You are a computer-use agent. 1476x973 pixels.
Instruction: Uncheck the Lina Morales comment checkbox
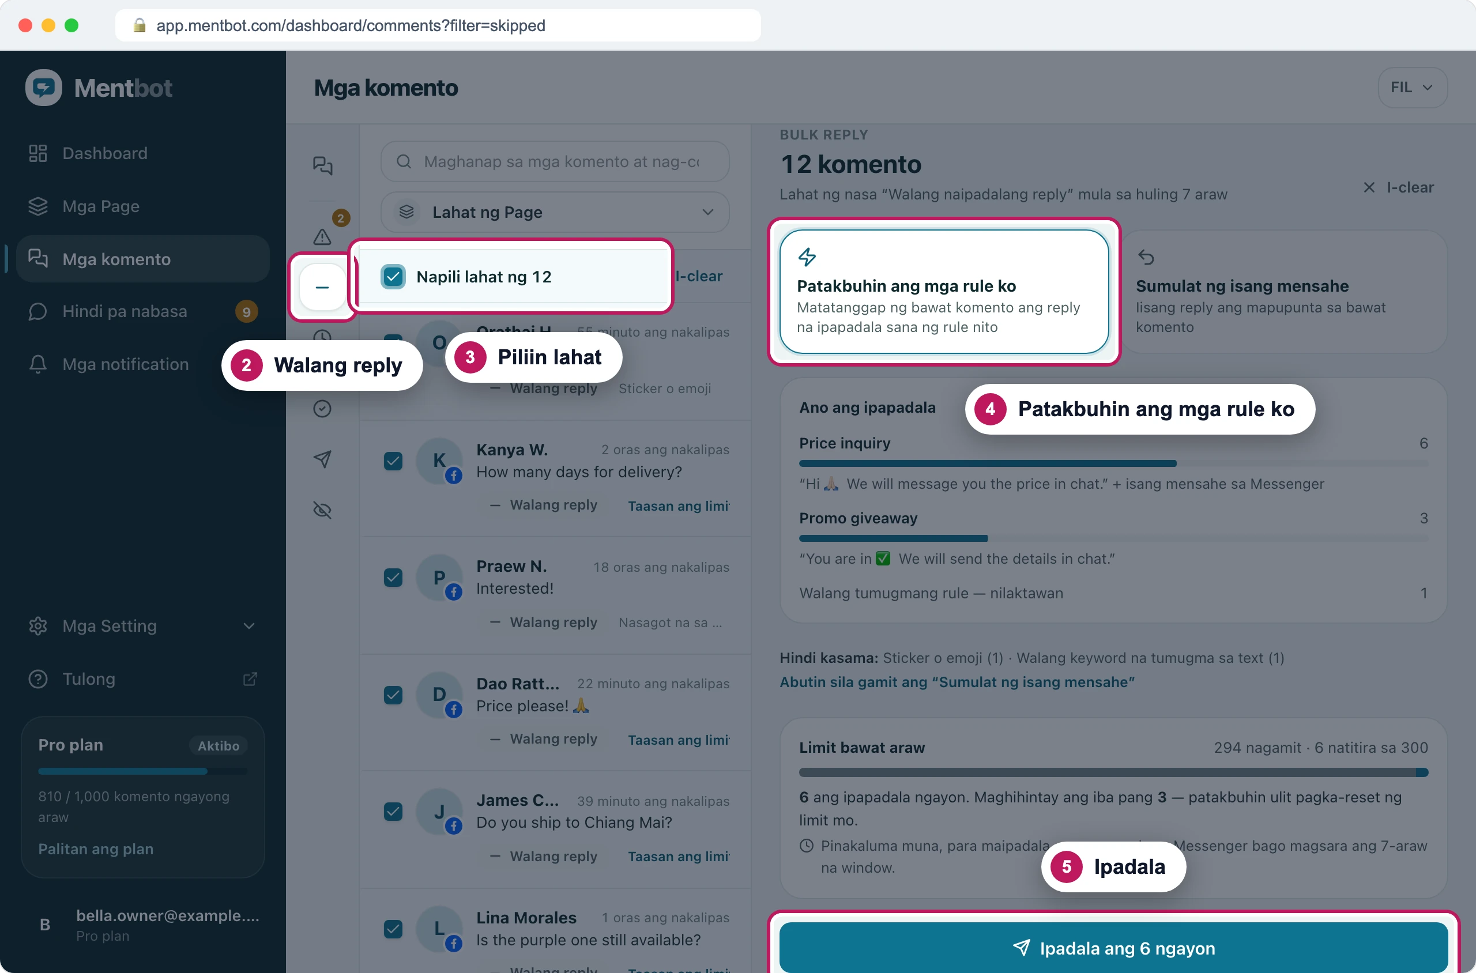[x=393, y=929]
